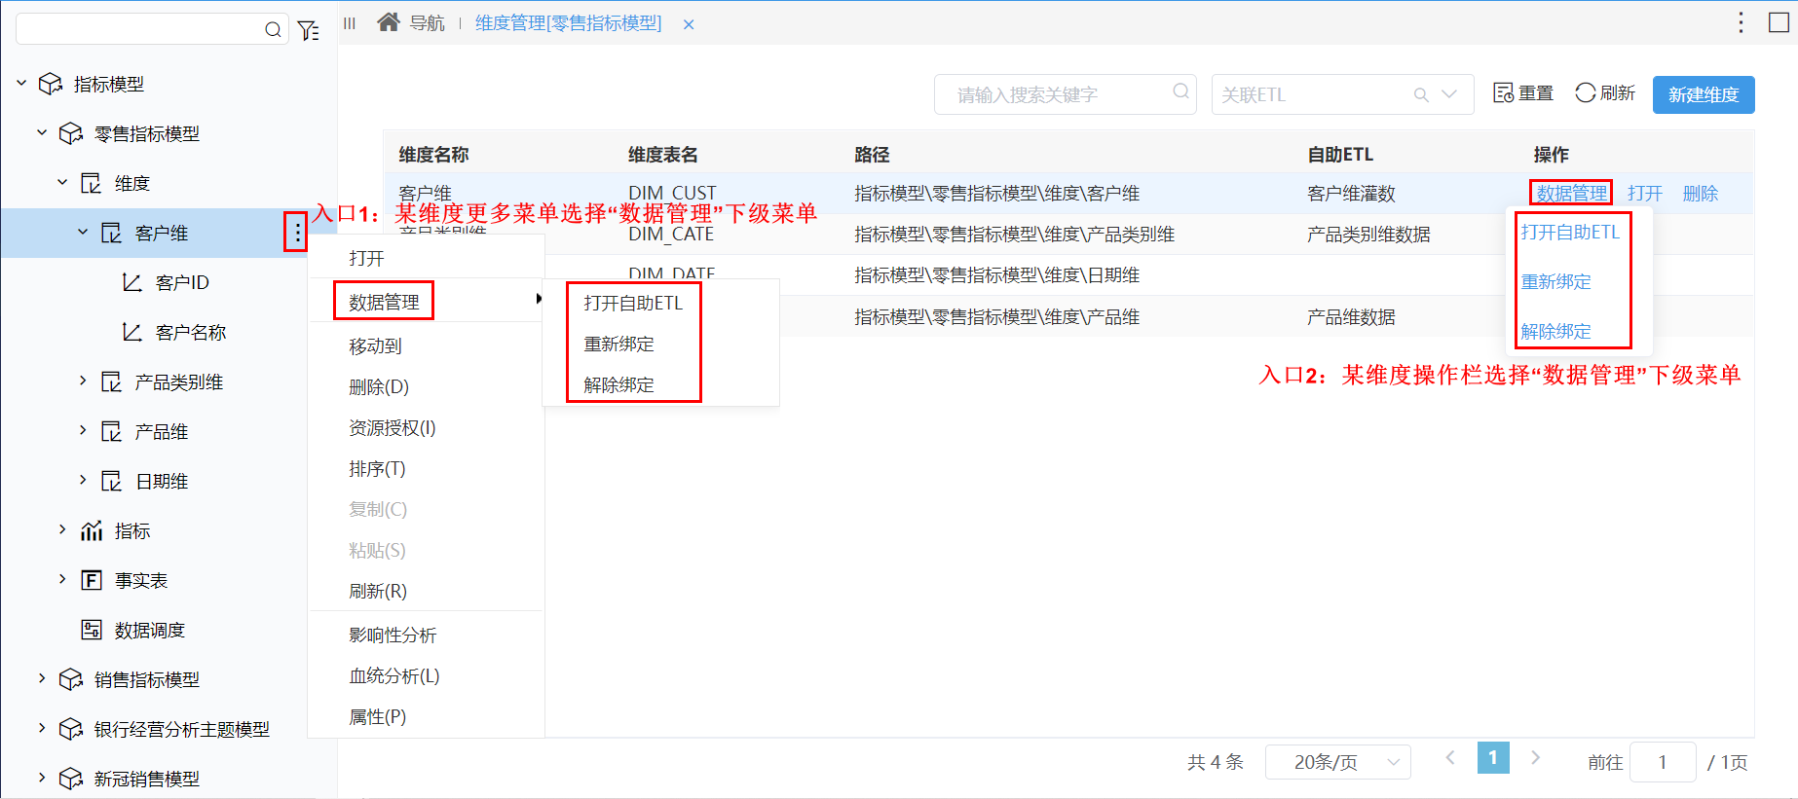This screenshot has width=1798, height=799.
Task: Expand the 产品类别维 tree node
Action: (x=83, y=381)
